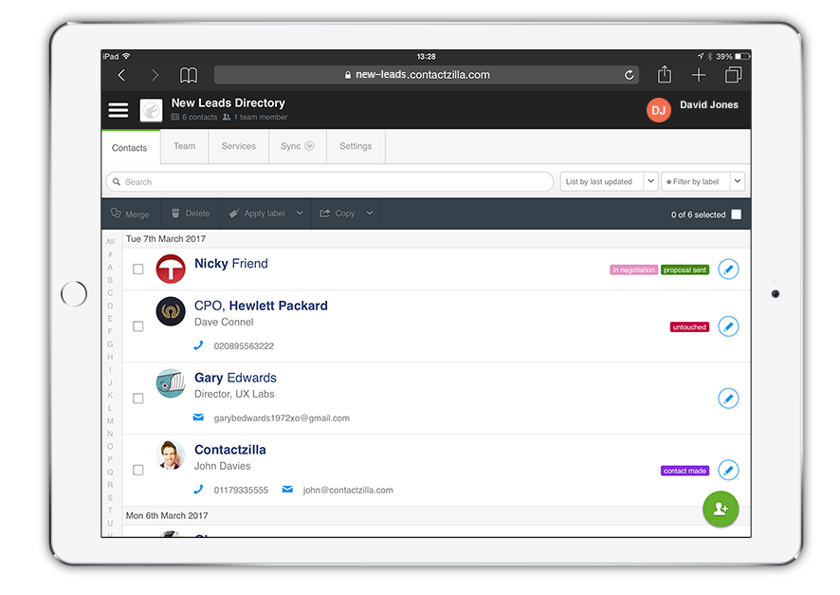Viewport: 840px width, 595px height.
Task: Reload the page via refresh icon
Action: coord(629,75)
